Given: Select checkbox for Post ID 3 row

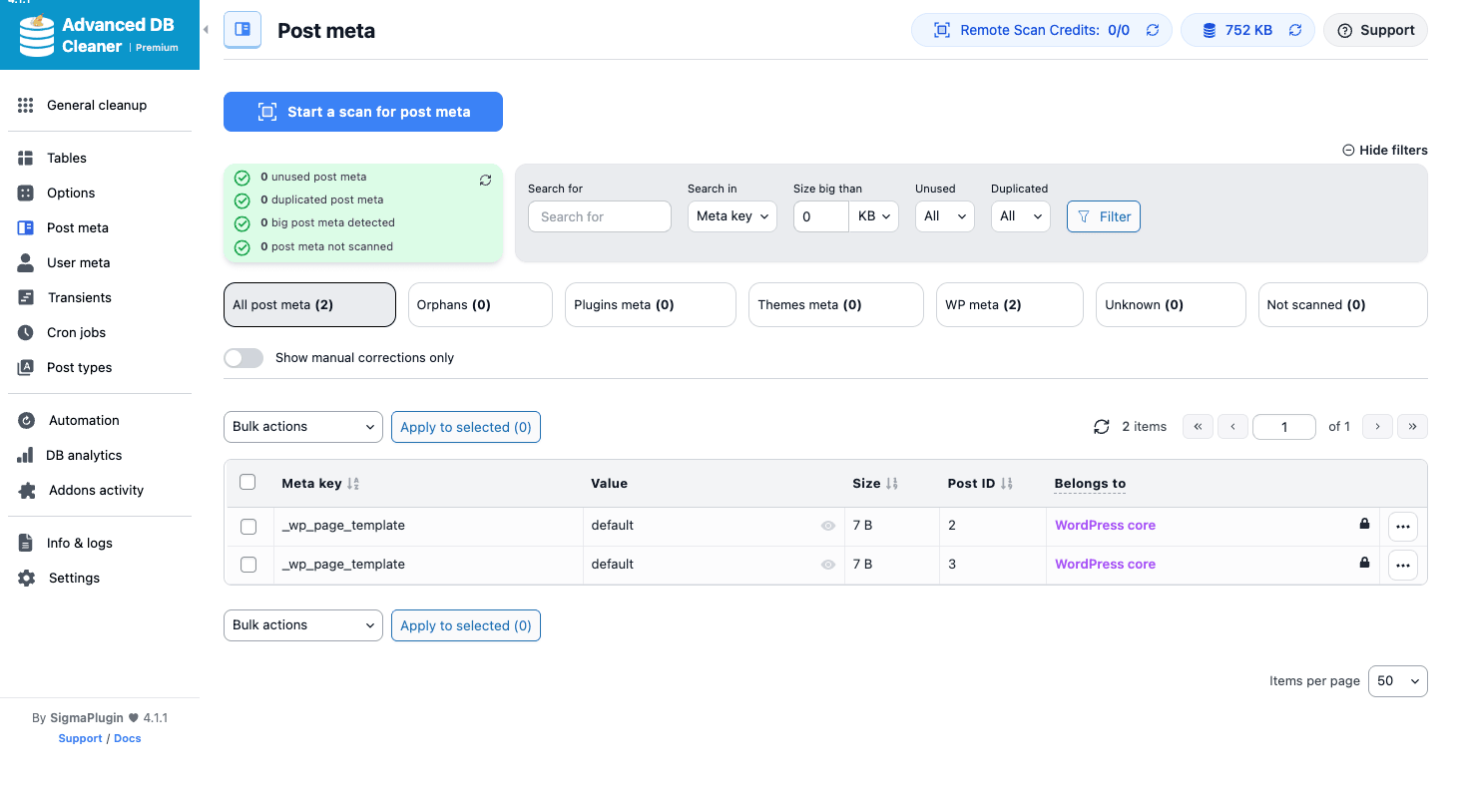Looking at the screenshot, I should pos(248,565).
